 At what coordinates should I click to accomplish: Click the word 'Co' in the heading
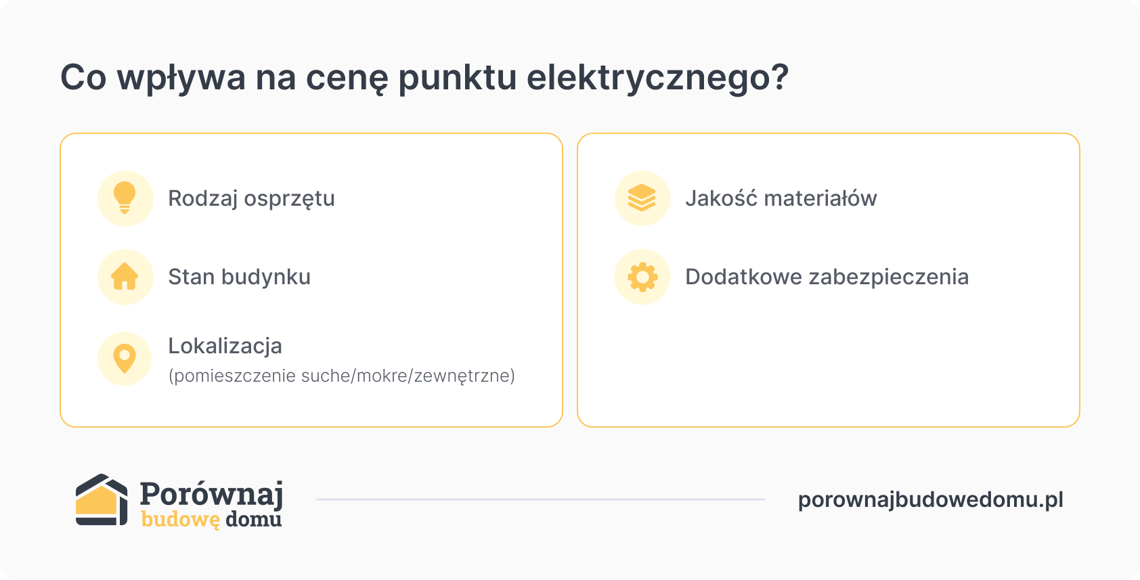point(83,77)
